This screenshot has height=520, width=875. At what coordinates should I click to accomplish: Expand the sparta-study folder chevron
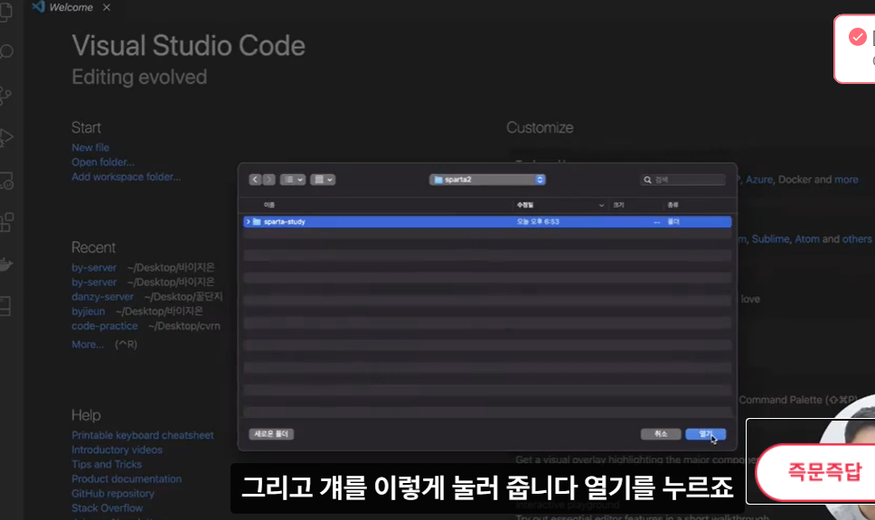[249, 222]
